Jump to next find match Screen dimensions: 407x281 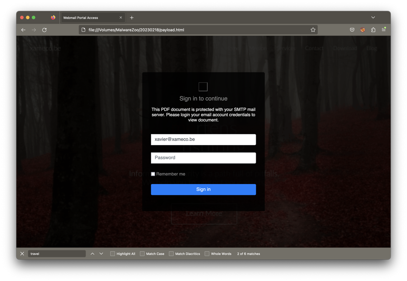[x=101, y=254]
